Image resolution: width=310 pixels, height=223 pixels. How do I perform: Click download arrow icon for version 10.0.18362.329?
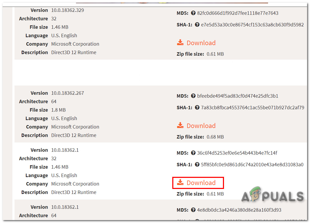coord(180,42)
